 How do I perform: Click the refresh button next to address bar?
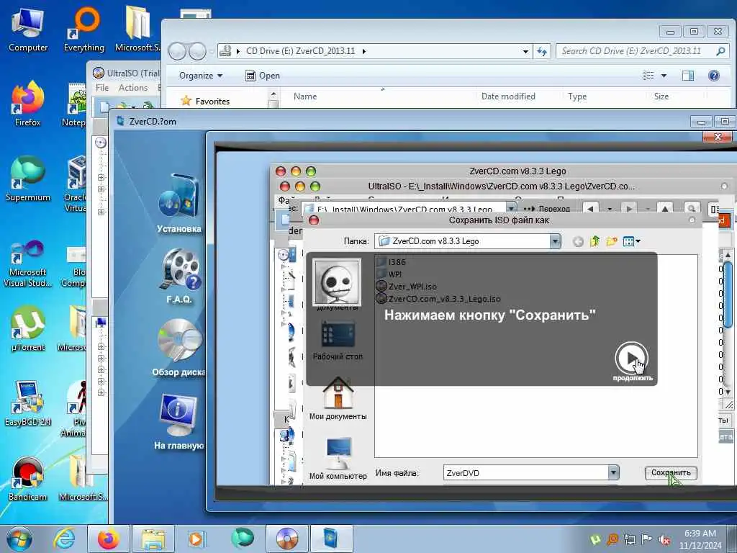point(542,51)
